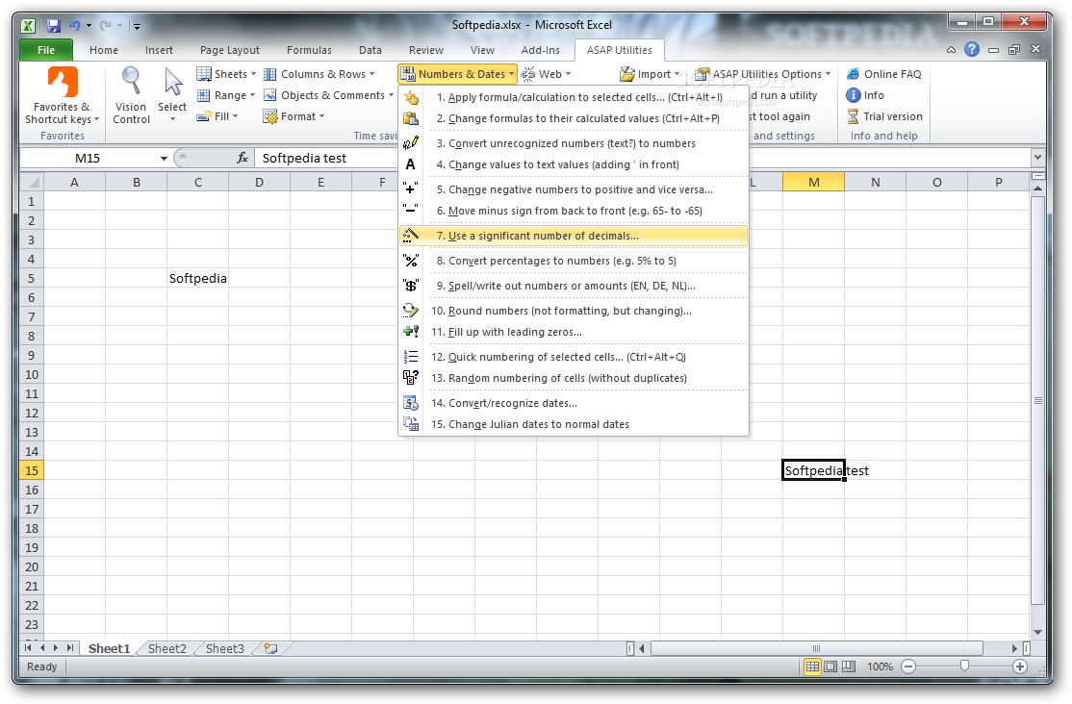Click the Select arrow tool

[172, 95]
